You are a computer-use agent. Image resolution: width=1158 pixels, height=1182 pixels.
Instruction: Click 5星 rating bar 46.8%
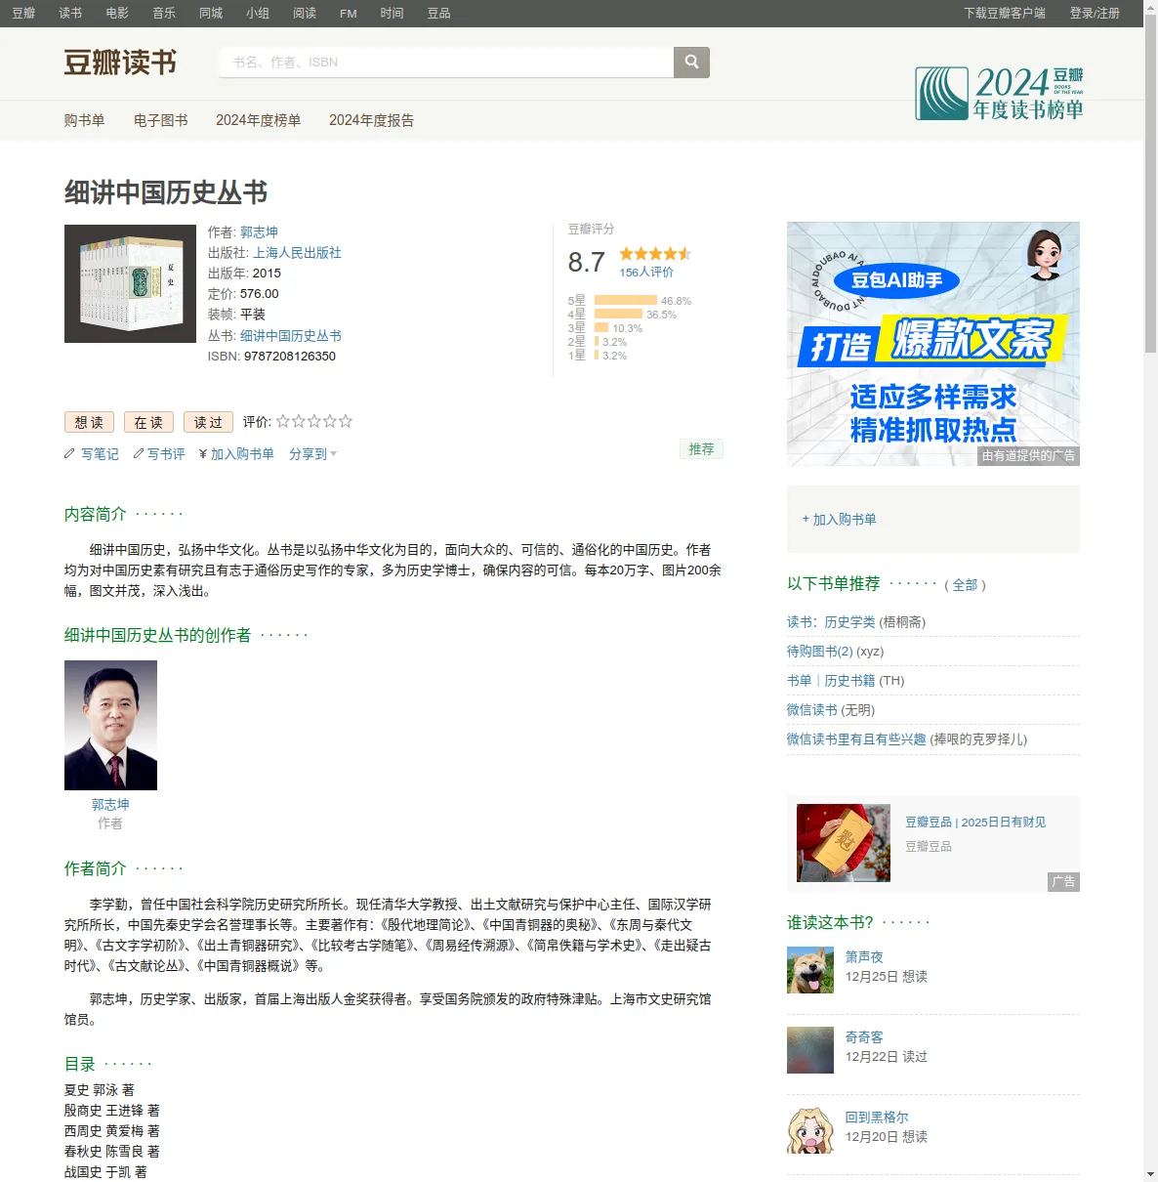tap(626, 301)
